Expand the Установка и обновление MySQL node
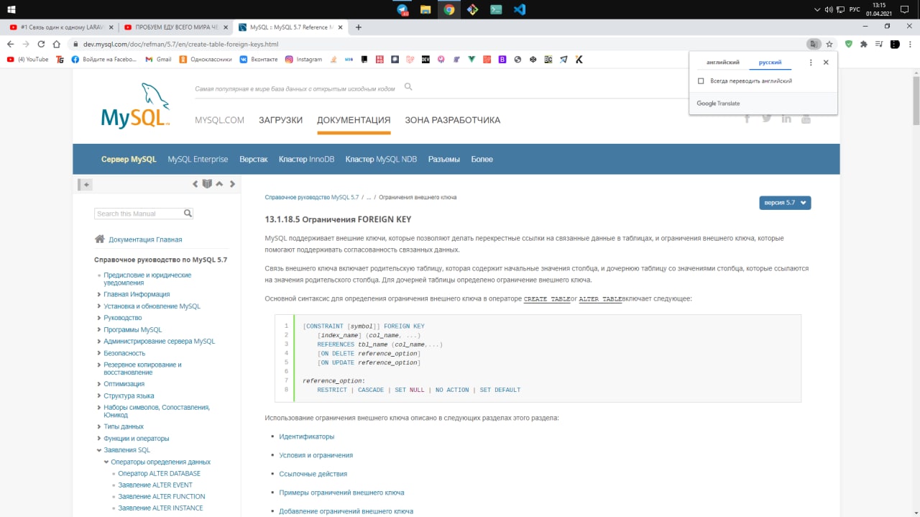This screenshot has height=517, width=920. point(98,306)
